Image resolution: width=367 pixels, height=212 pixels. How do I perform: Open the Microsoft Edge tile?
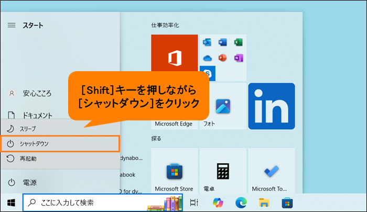175,124
